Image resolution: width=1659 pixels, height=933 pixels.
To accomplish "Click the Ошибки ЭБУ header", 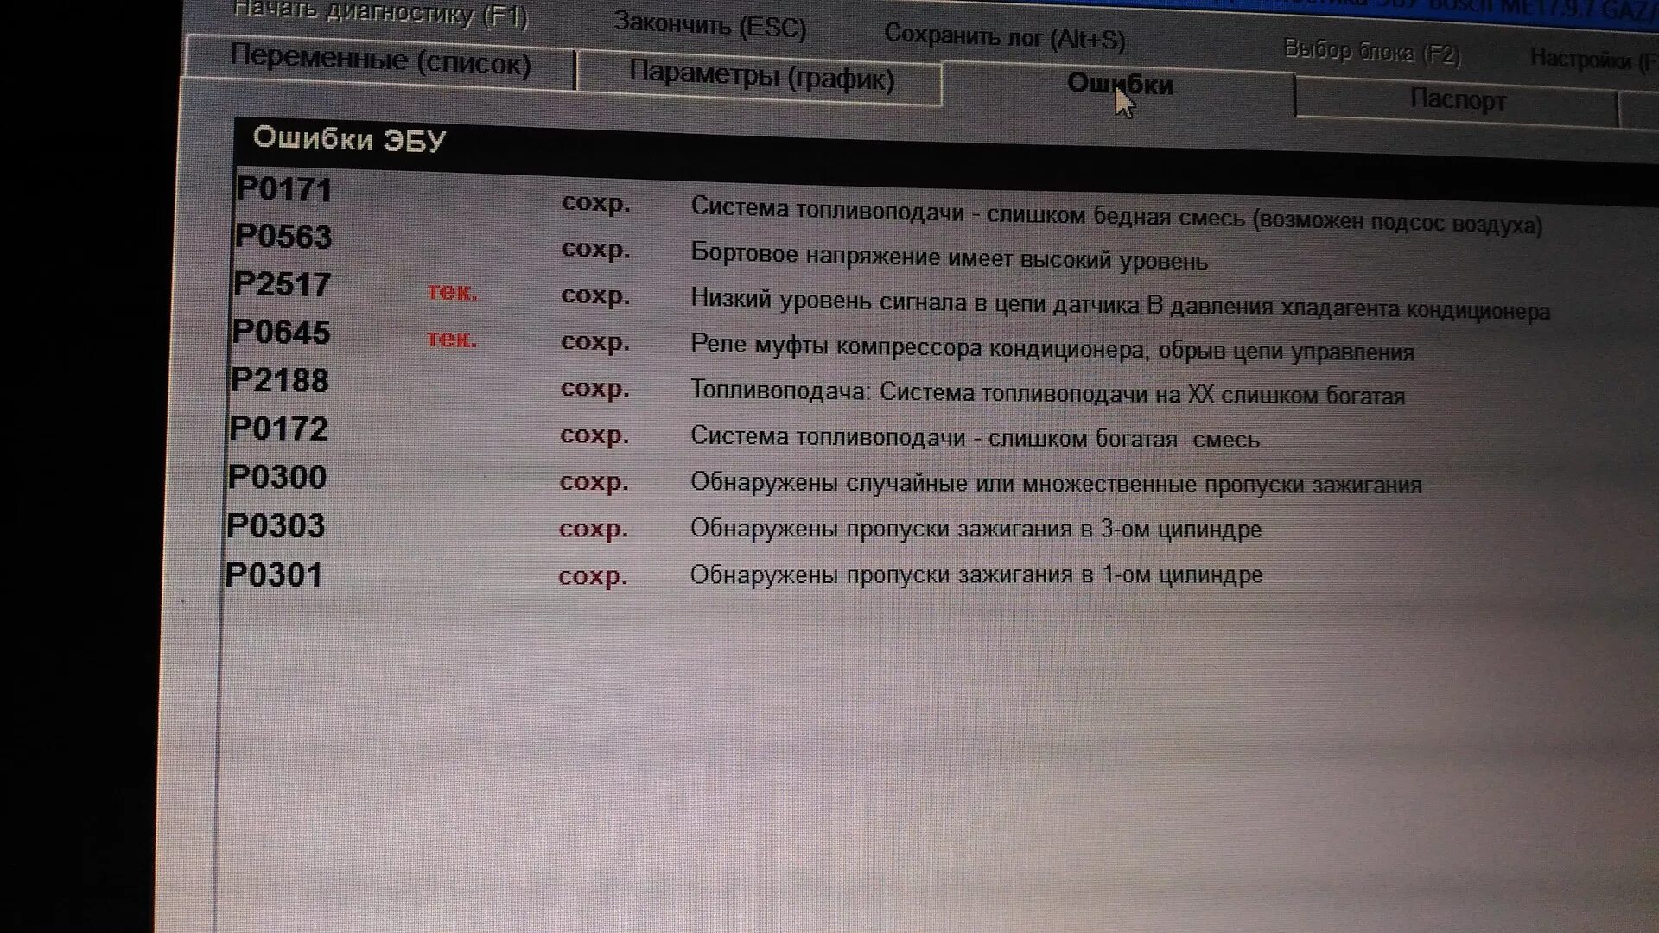I will pos(349,139).
